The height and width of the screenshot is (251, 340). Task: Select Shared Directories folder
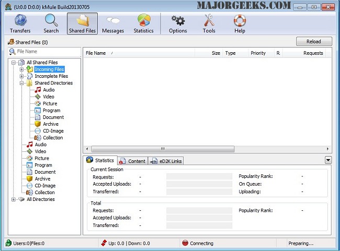[x=53, y=83]
